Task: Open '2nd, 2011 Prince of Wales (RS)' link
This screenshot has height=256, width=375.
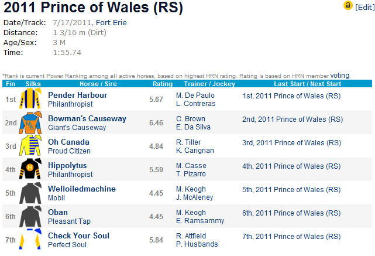Action: pos(293,120)
